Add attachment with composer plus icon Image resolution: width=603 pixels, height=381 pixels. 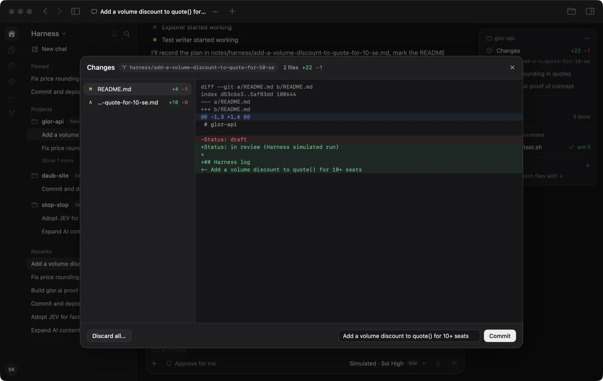coord(154,363)
